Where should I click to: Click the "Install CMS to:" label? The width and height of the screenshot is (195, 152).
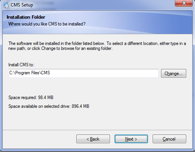click(x=21, y=65)
